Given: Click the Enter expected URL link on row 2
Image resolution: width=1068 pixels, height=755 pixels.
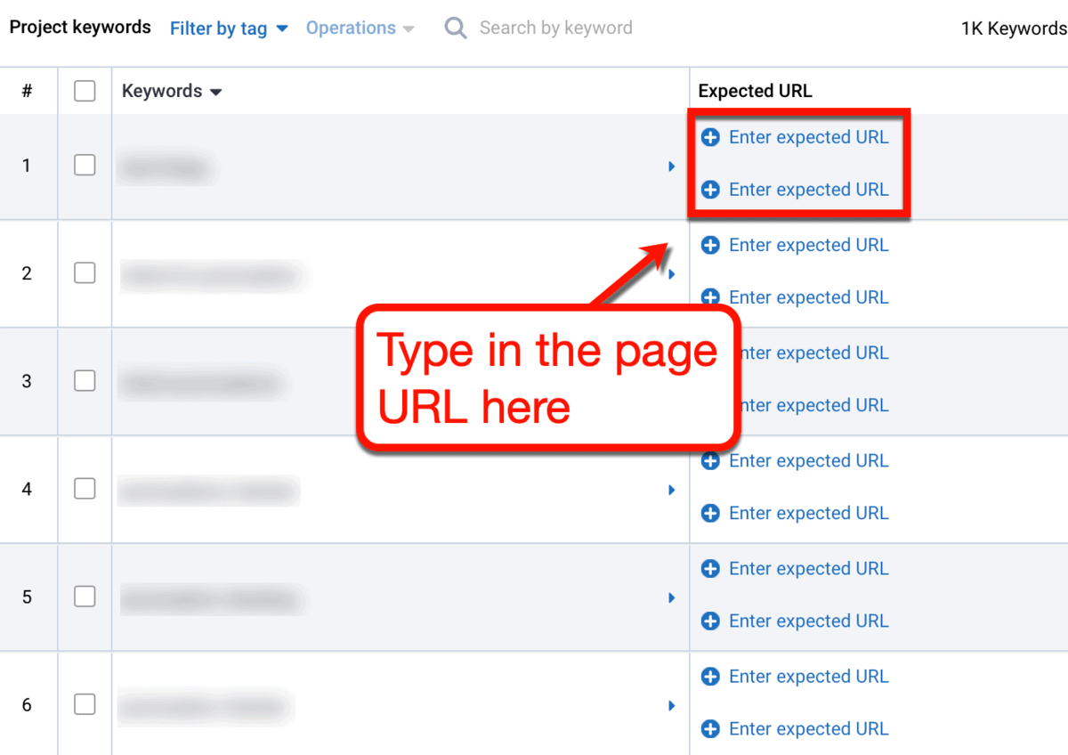Looking at the screenshot, I should [x=808, y=245].
